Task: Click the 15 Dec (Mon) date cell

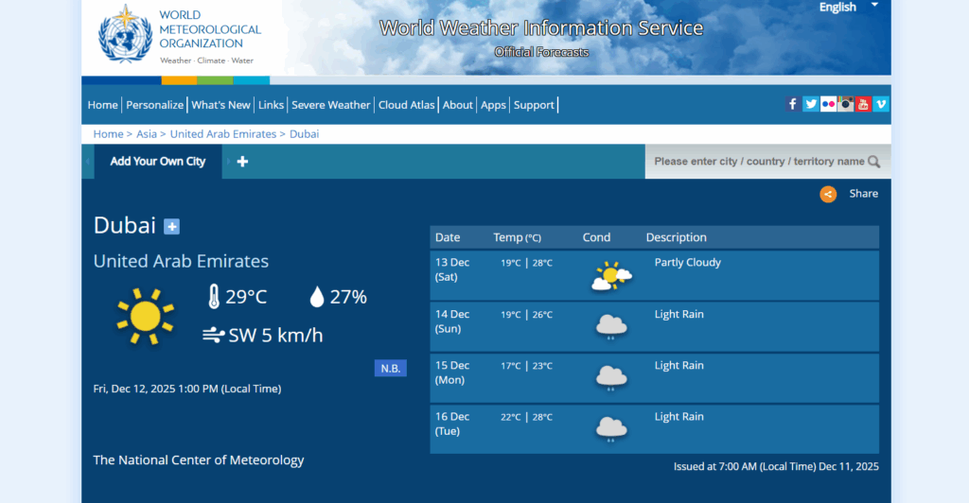Action: point(452,373)
